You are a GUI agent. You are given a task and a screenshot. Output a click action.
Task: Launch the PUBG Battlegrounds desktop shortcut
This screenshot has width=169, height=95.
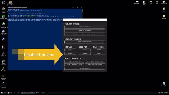[3, 63]
